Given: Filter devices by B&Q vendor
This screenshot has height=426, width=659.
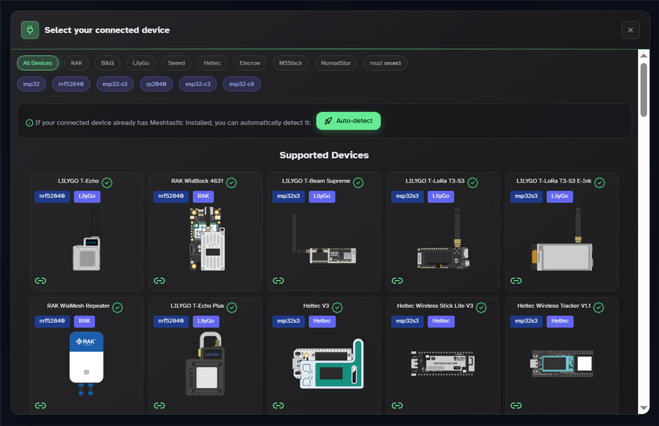Looking at the screenshot, I should point(107,63).
